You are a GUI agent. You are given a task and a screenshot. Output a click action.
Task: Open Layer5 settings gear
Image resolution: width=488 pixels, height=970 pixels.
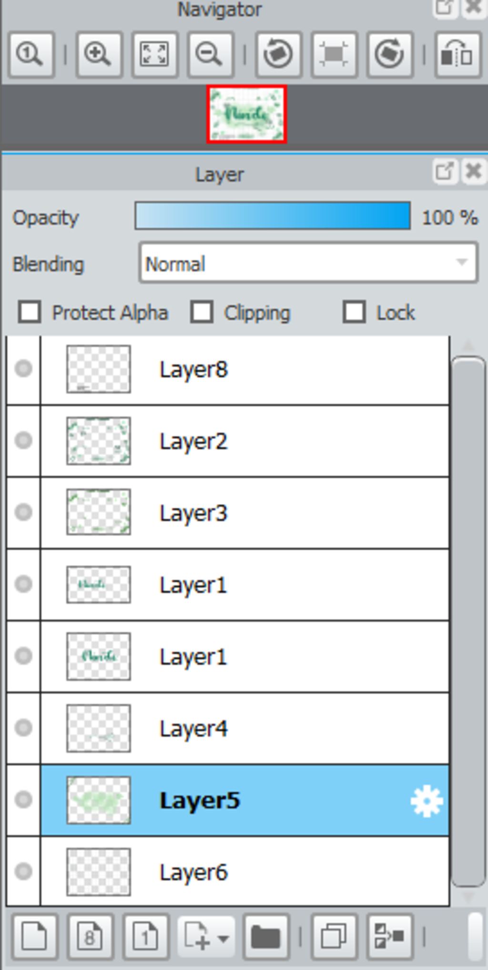(427, 801)
